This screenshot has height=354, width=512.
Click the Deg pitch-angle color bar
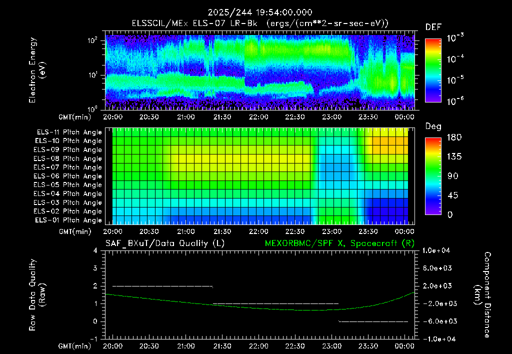point(433,176)
